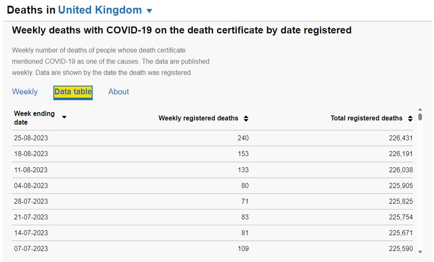Click sort arrows icon for Total registered deaths
This screenshot has width=434, height=262.
click(x=410, y=118)
